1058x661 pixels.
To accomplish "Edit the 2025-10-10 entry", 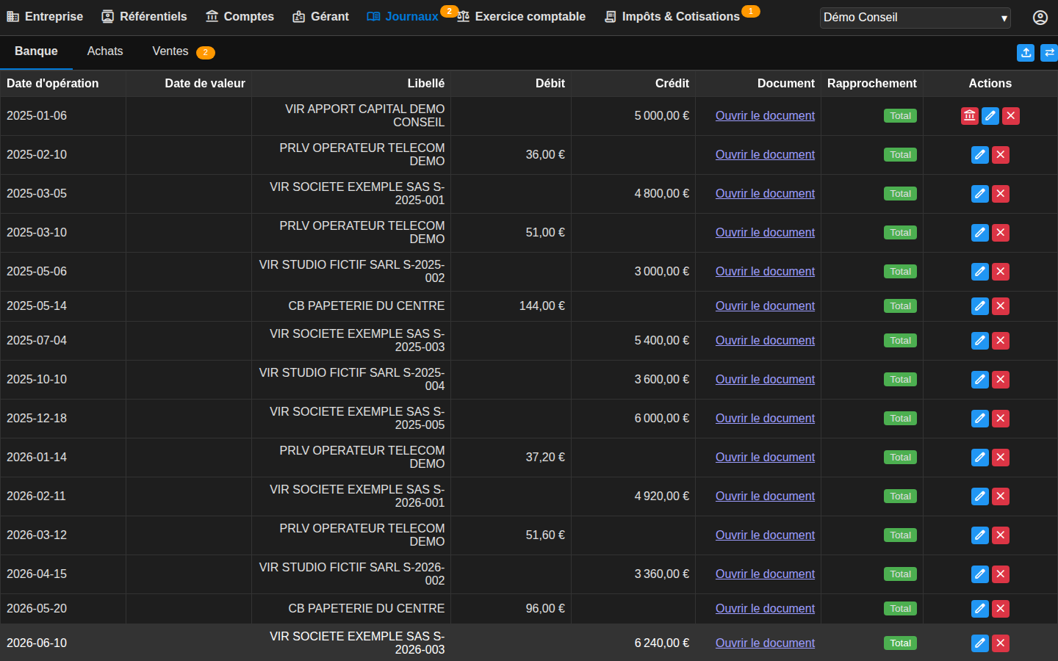I will click(980, 380).
